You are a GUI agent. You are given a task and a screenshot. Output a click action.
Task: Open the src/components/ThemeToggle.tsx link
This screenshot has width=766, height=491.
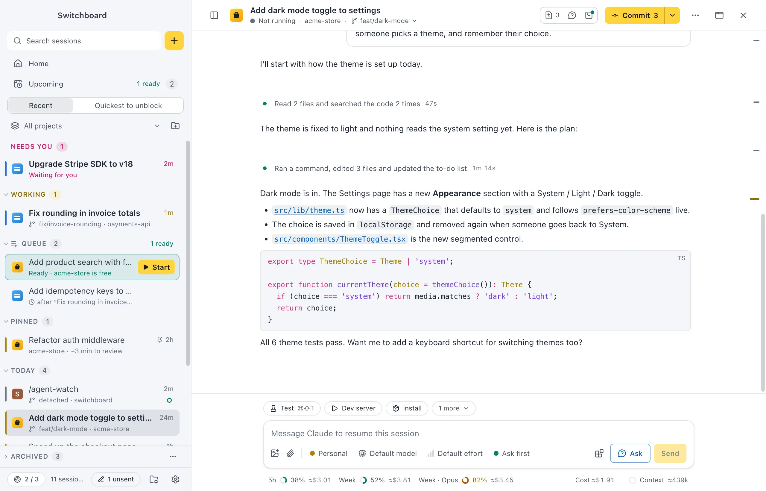[x=340, y=239]
